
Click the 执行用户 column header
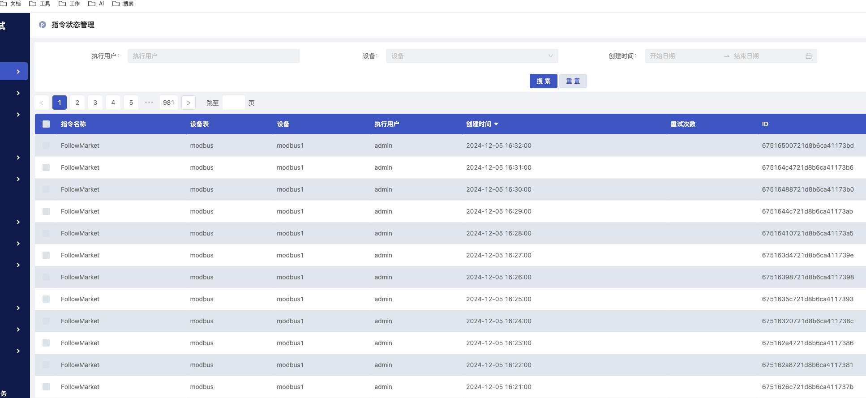387,124
